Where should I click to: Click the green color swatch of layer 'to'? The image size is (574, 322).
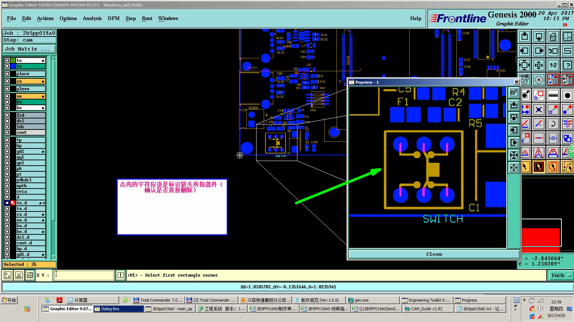[13, 60]
